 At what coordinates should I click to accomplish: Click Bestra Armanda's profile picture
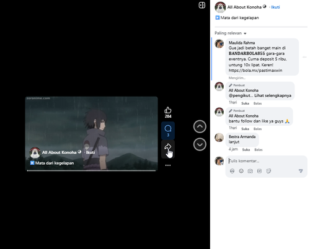219,138
